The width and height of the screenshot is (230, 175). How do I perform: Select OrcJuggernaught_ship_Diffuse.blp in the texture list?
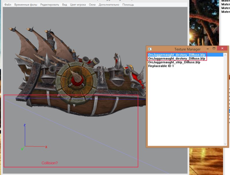185,62
